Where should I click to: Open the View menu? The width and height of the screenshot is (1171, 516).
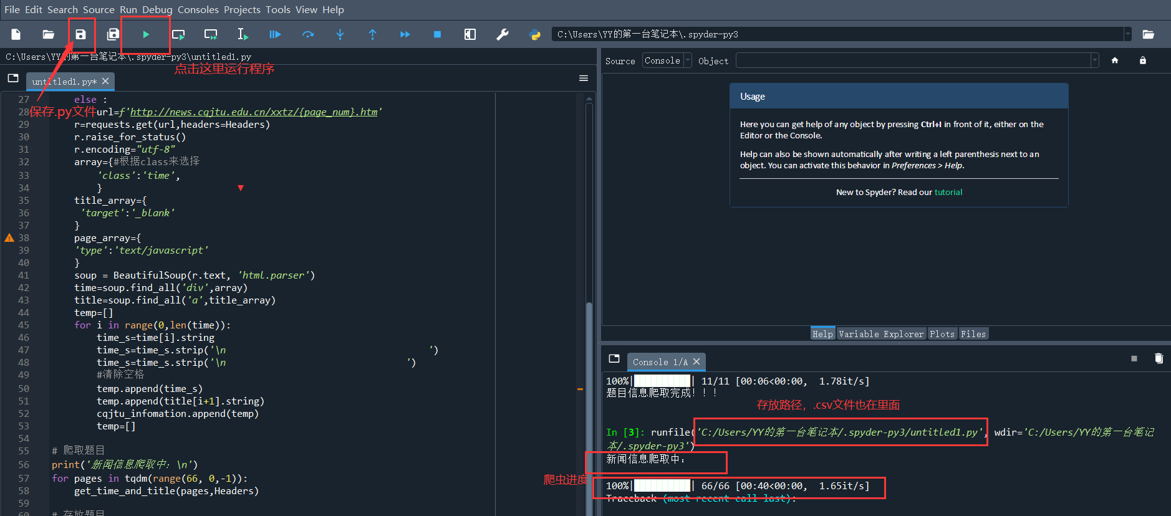tap(306, 9)
